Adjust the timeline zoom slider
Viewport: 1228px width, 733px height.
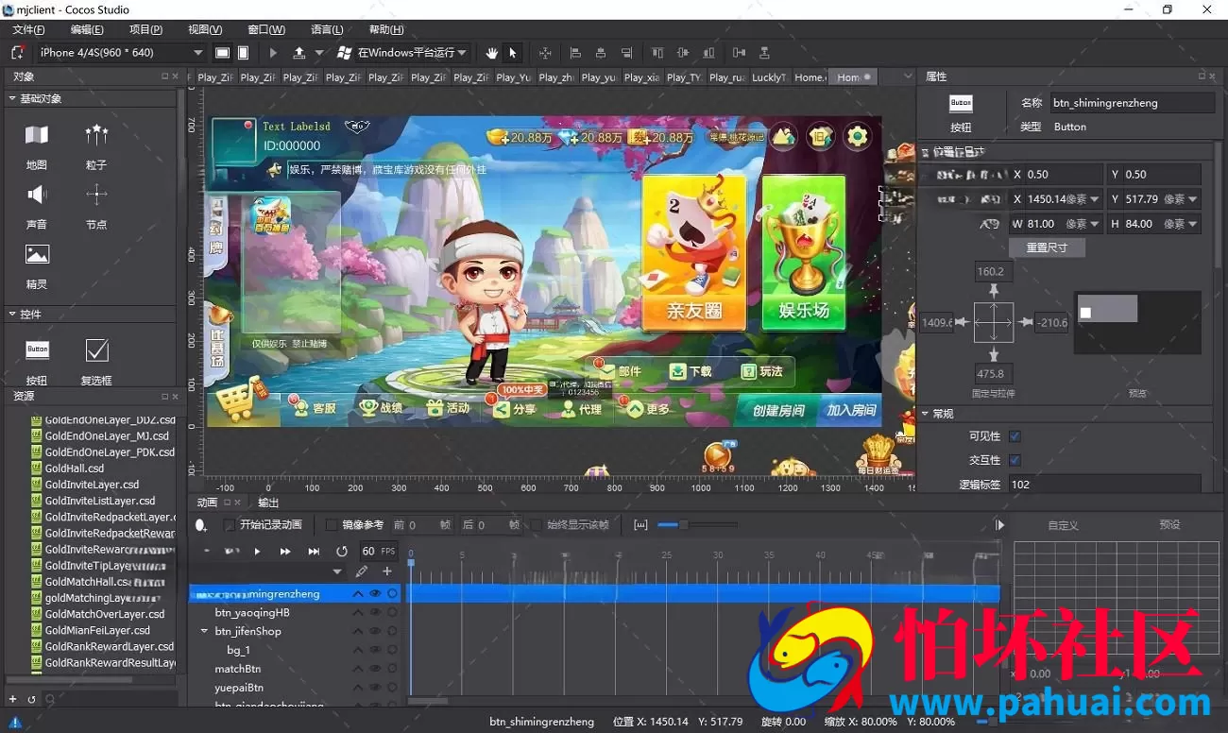[x=682, y=524]
